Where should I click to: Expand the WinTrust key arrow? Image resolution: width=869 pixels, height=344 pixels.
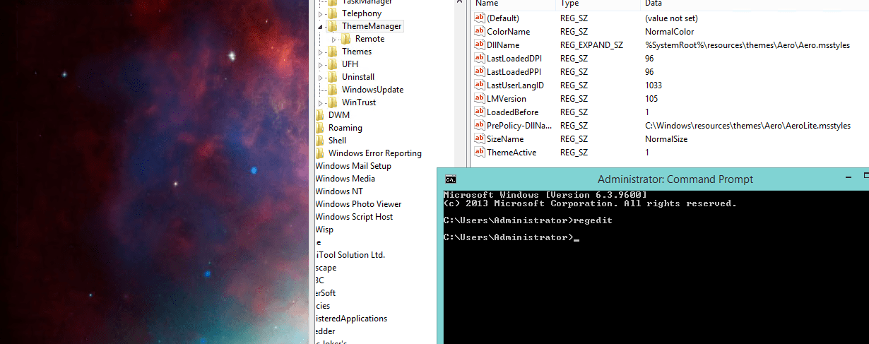(x=320, y=103)
